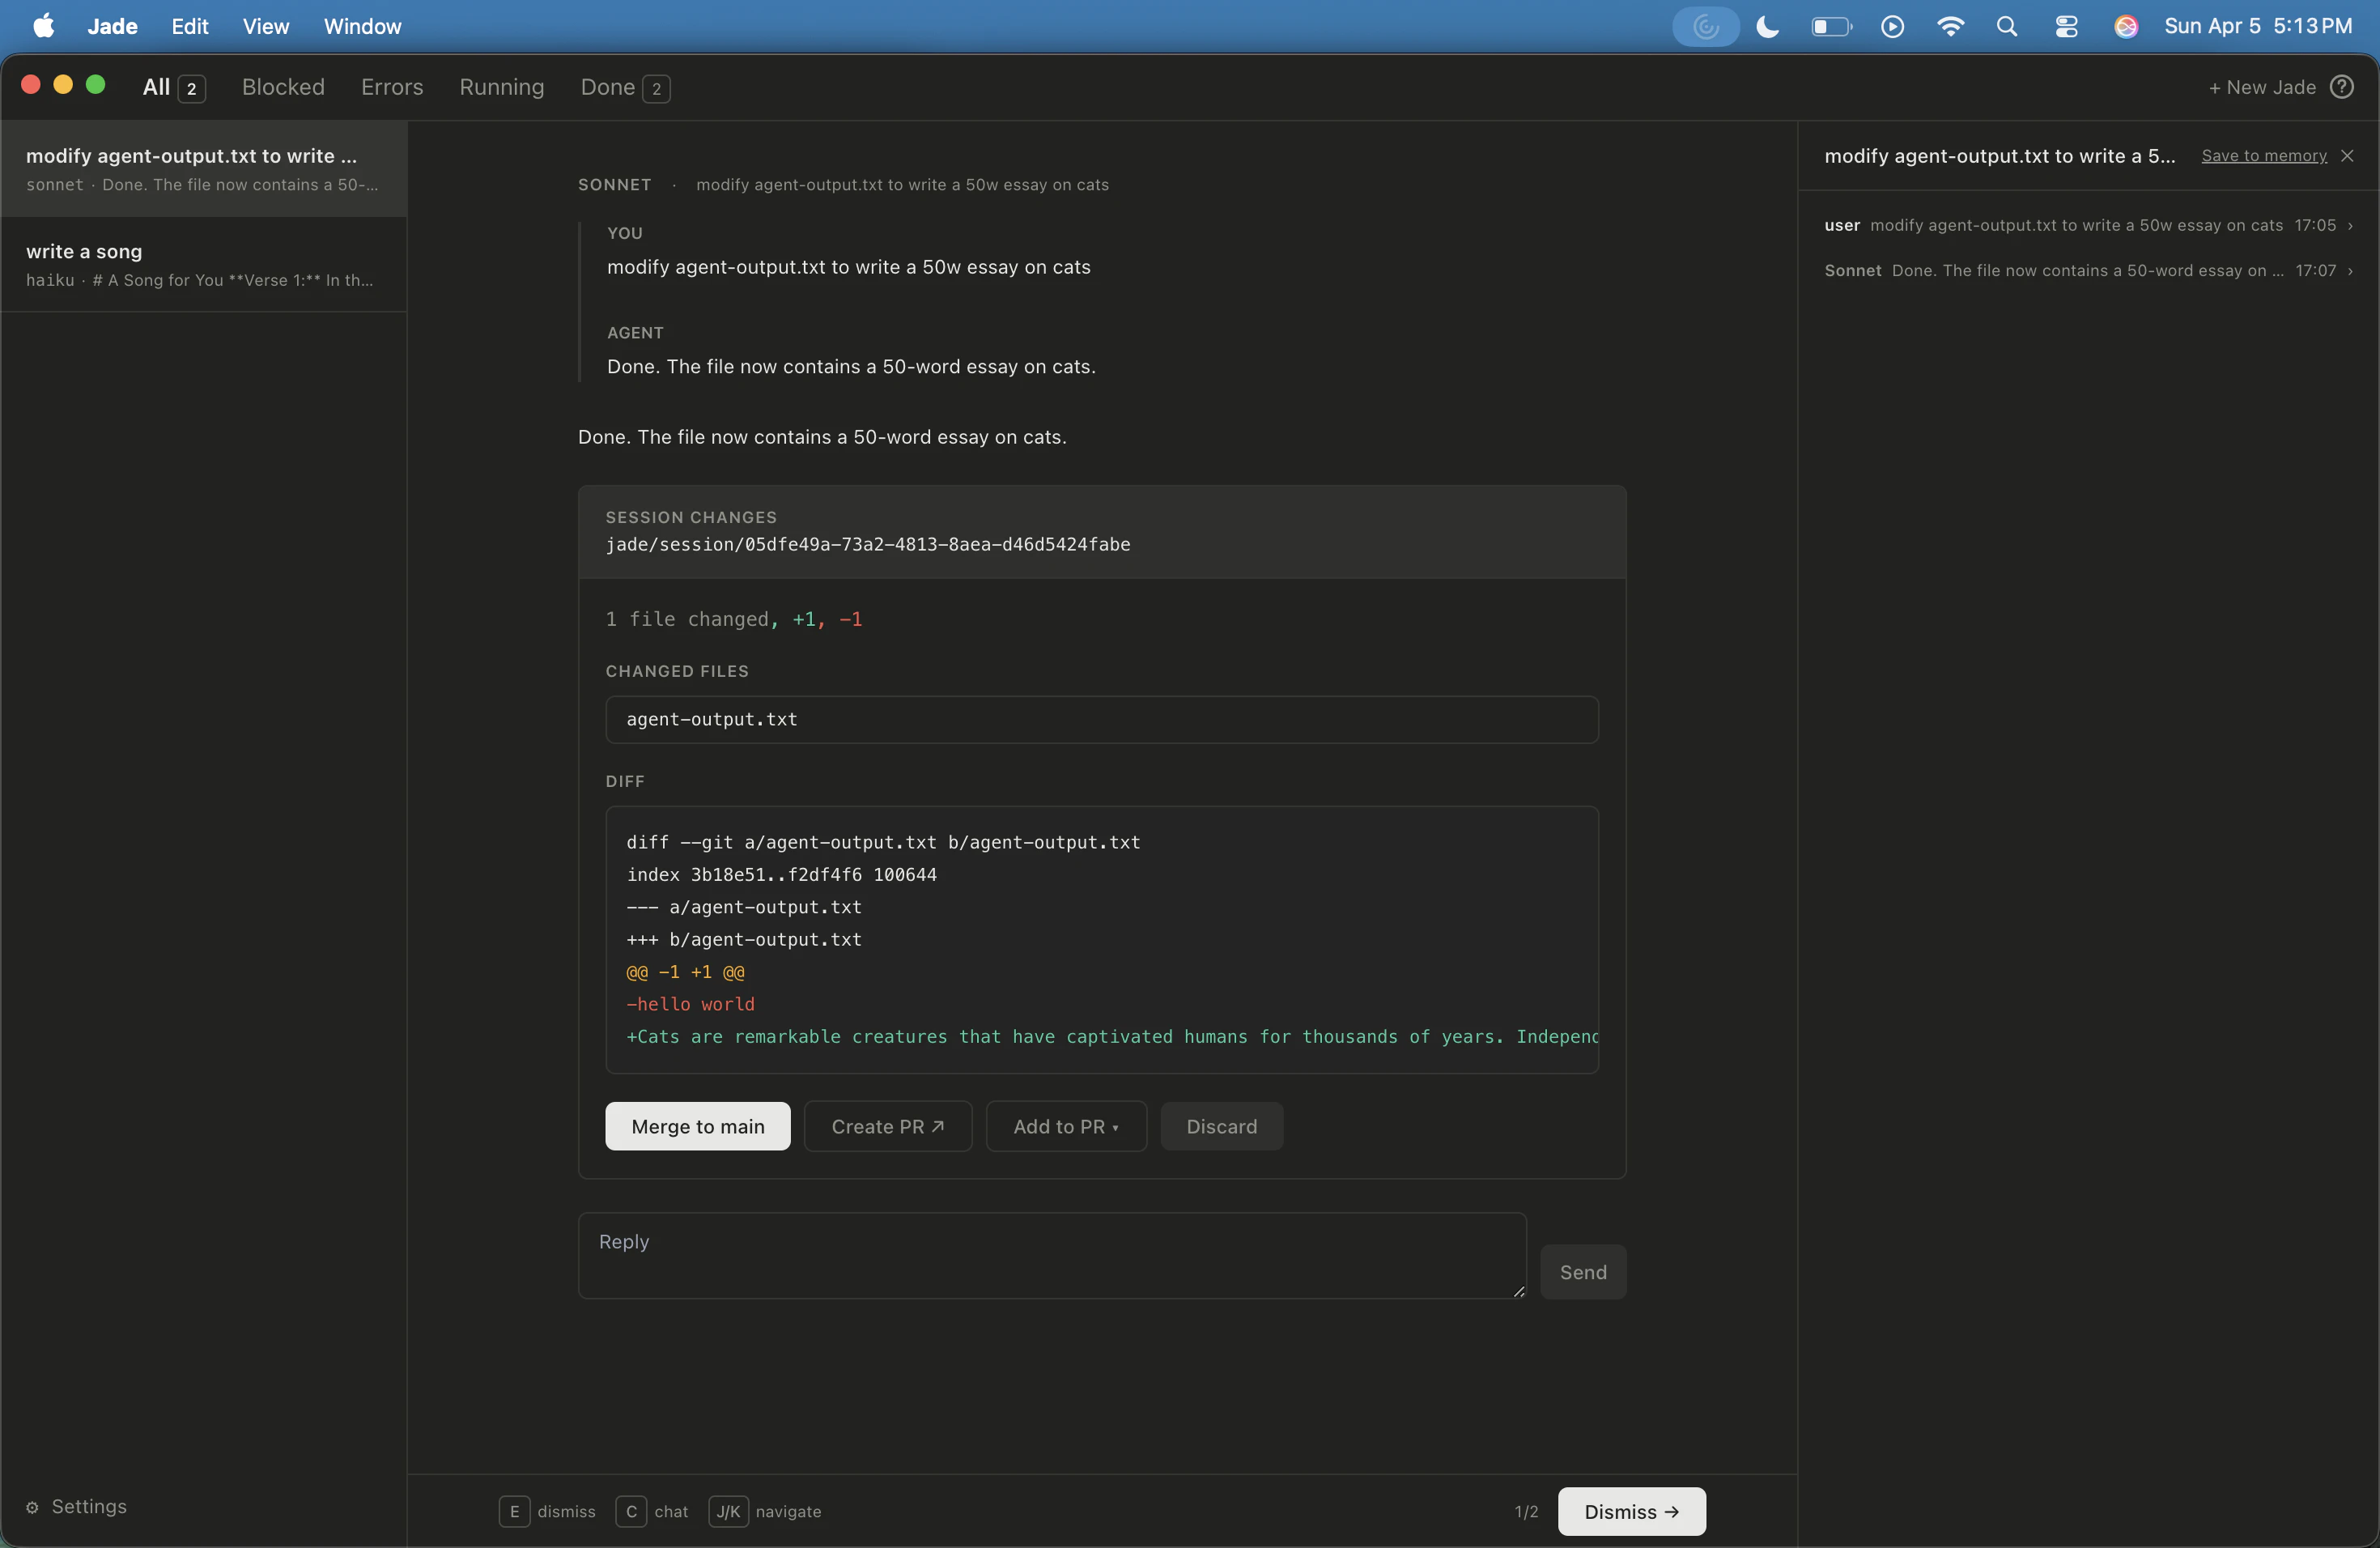Click into the Reply text field
The image size is (2380, 1548).
(x=1051, y=1256)
